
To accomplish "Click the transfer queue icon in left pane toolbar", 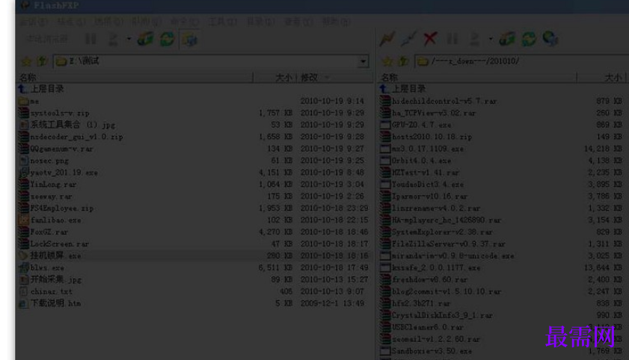I will [x=145, y=39].
